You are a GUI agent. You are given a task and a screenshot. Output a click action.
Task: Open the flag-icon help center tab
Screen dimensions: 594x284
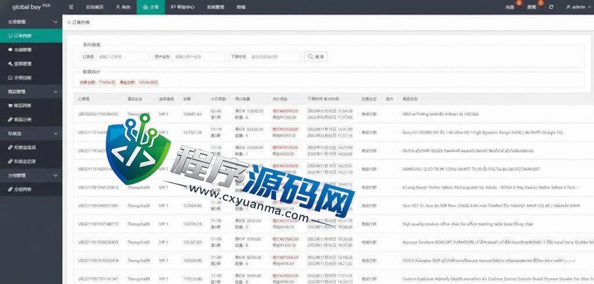pos(182,7)
